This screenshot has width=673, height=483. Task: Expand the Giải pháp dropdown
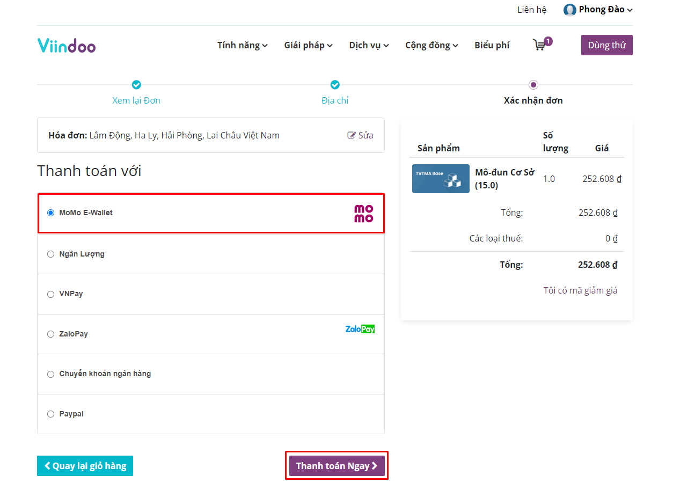click(309, 45)
